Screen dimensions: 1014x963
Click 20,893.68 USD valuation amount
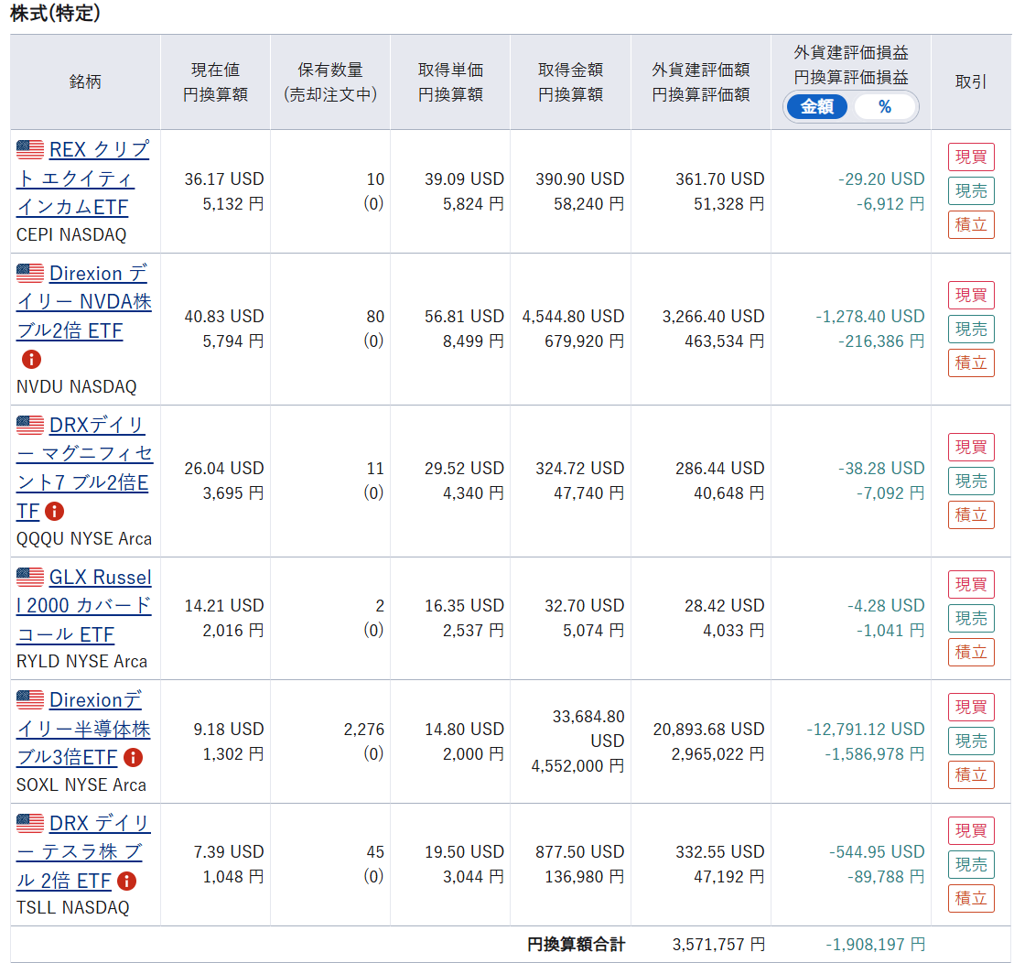[x=708, y=729]
